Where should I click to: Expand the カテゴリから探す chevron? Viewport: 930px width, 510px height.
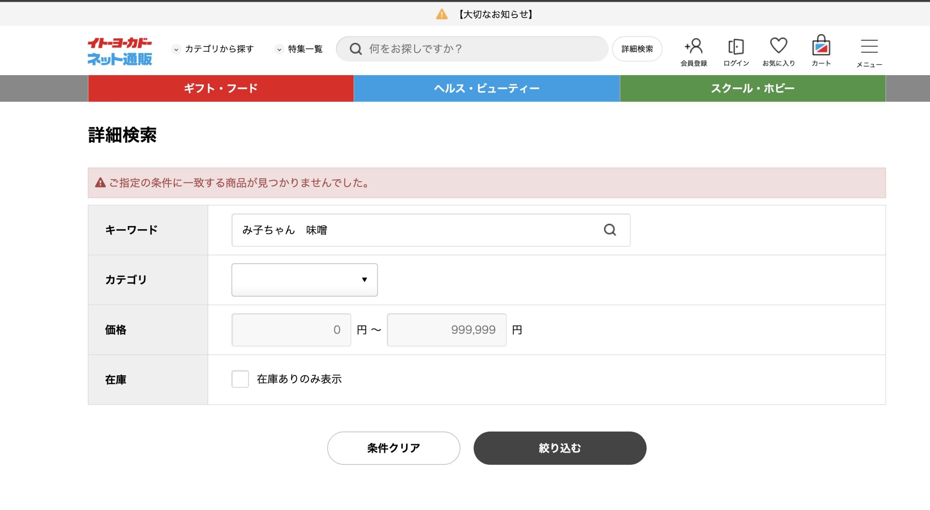click(x=176, y=49)
